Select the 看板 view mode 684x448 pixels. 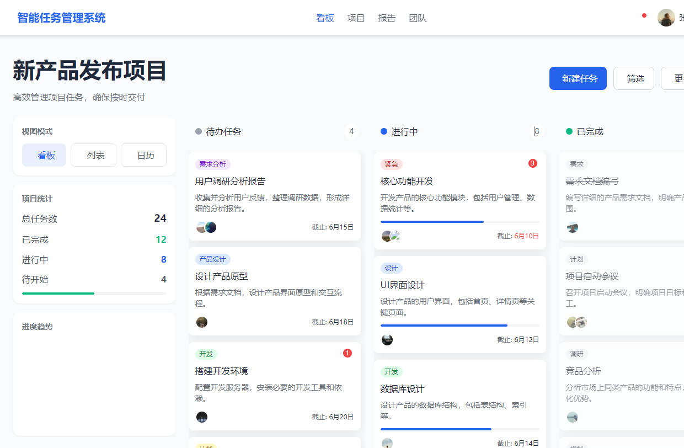point(44,155)
